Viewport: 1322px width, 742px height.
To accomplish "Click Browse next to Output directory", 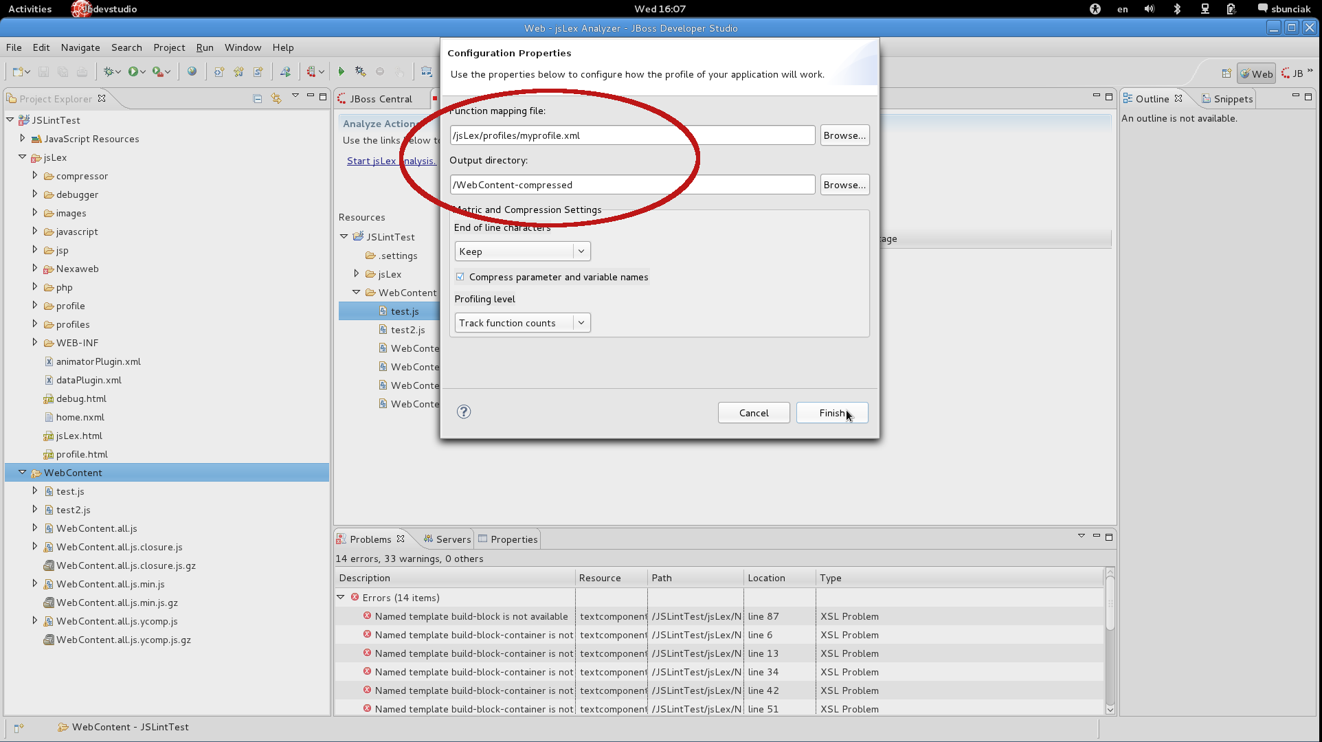I will click(844, 185).
